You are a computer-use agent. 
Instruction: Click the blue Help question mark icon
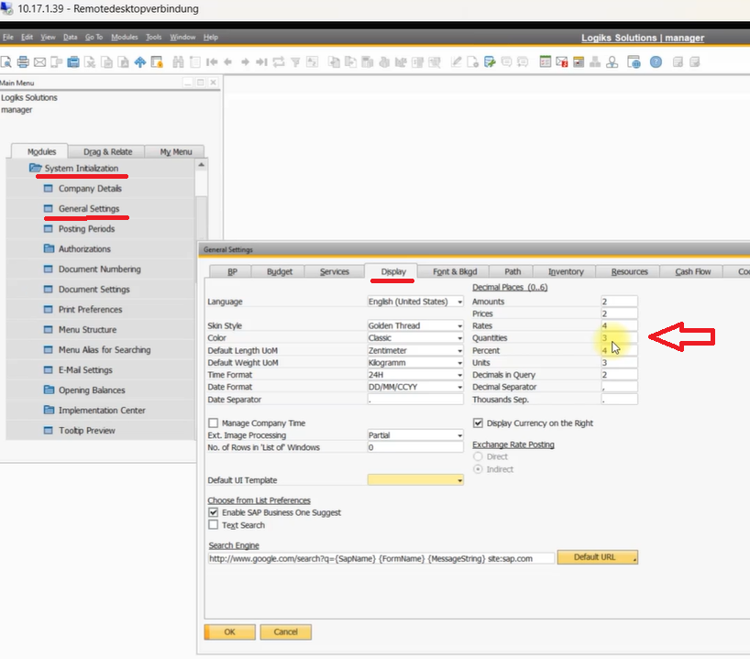click(656, 62)
